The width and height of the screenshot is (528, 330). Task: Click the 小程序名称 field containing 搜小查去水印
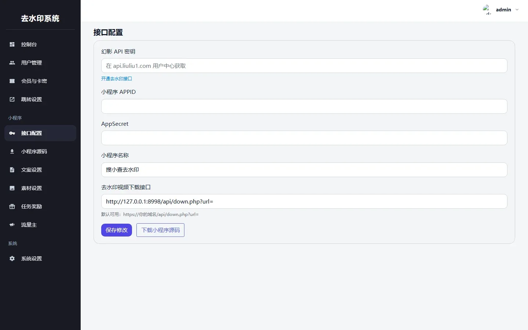pos(304,170)
